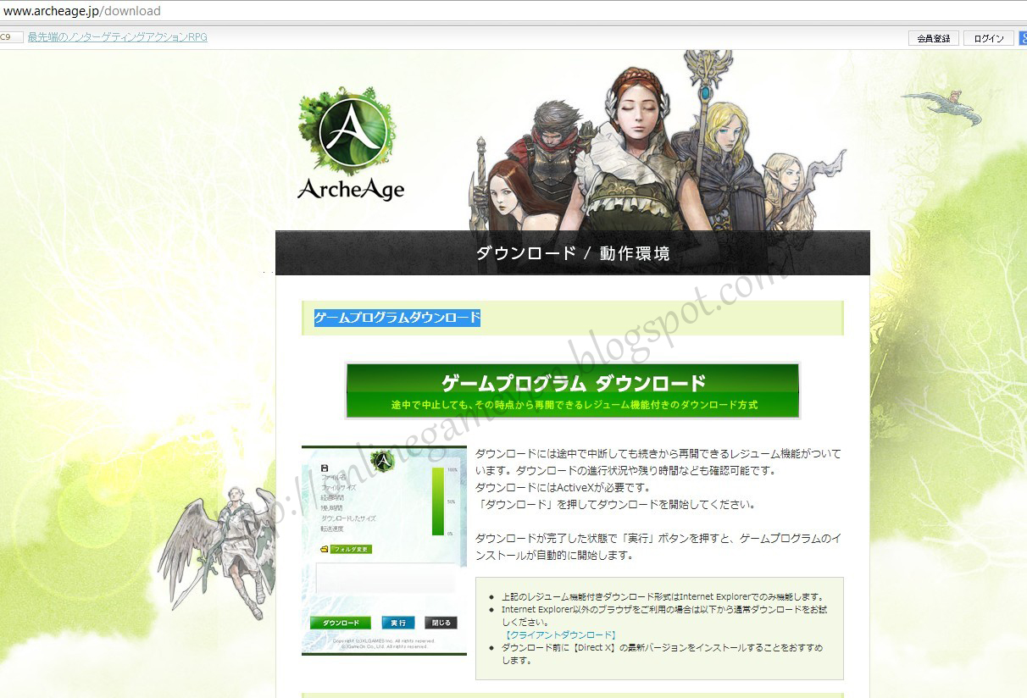Open the 最先端のノンターゲティングアクションRPG link
The height and width of the screenshot is (698, 1027).
[117, 37]
